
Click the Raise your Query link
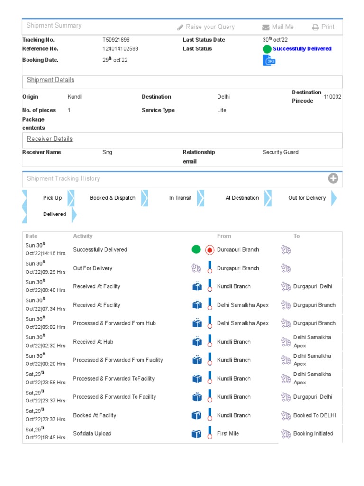(x=210, y=27)
